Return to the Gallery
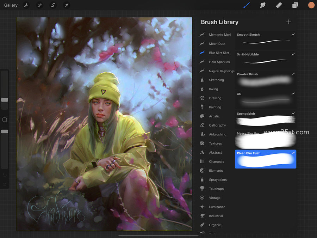 point(11,5)
